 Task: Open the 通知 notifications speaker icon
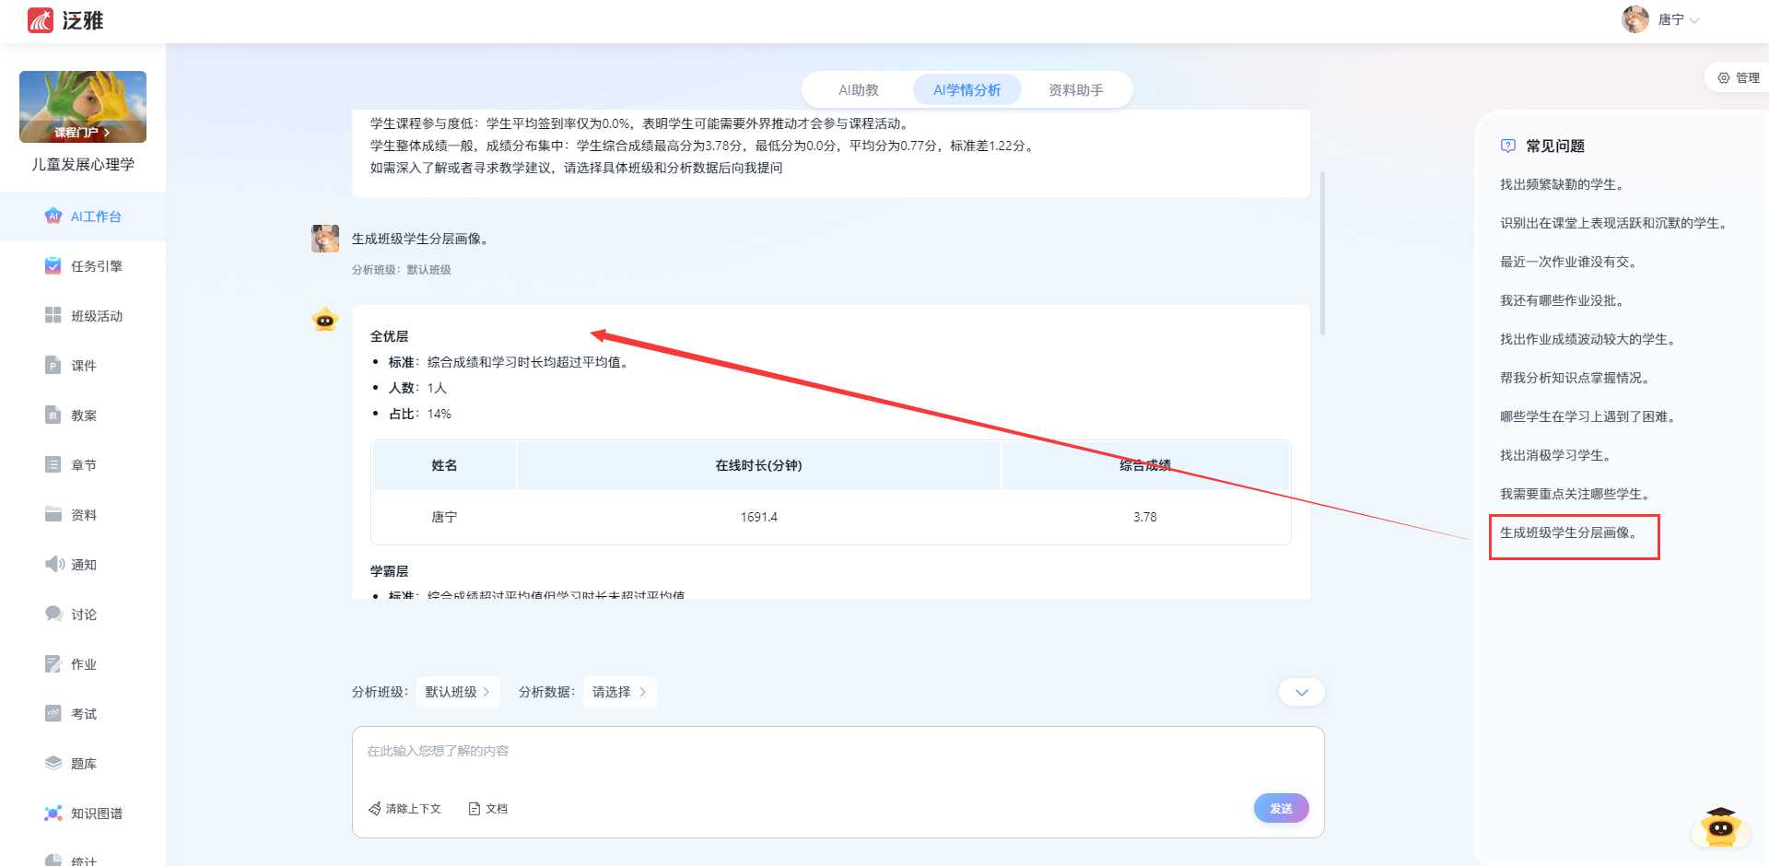point(53,565)
